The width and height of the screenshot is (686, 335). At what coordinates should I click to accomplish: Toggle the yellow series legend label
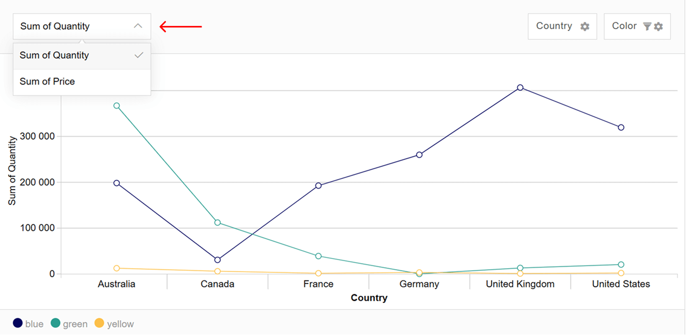pyautogui.click(x=120, y=324)
